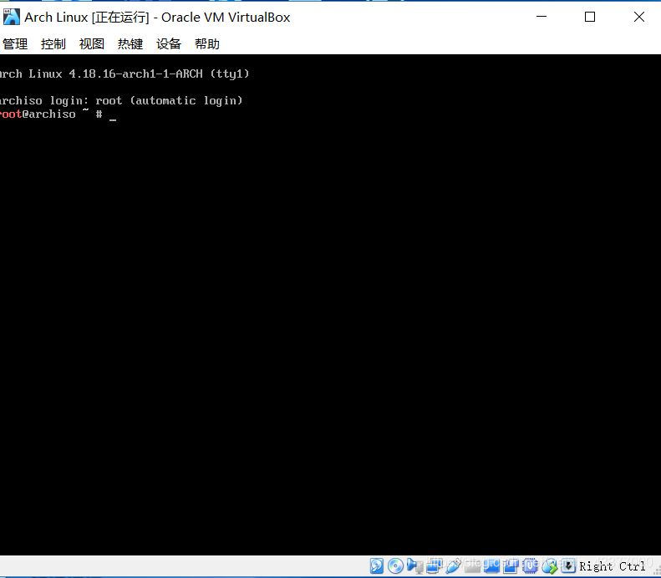
Task: Click the hard disk activity indicator
Action: [376, 565]
